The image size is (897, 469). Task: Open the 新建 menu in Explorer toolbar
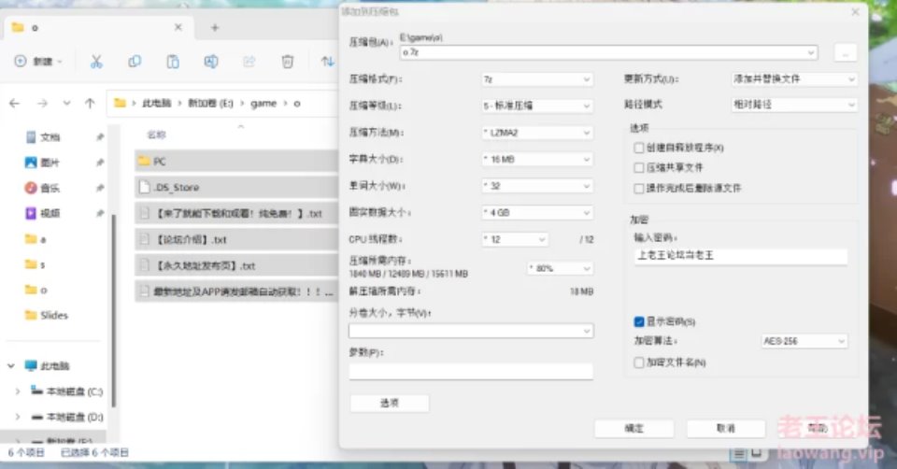(38, 62)
